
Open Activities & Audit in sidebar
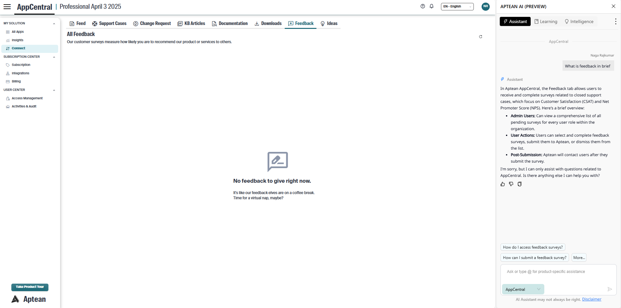pos(24,106)
